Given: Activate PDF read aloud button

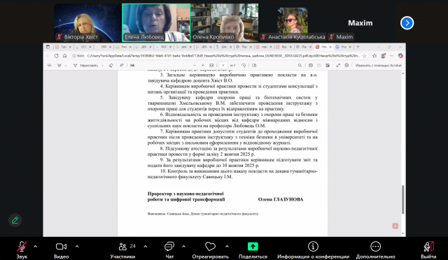Looking at the screenshot, I should click(122, 66).
